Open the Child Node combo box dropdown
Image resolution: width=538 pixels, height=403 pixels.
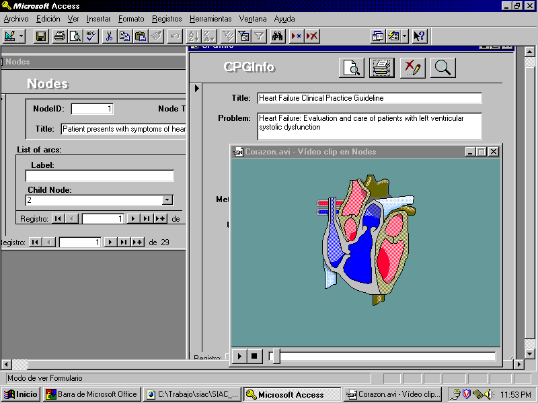(167, 200)
